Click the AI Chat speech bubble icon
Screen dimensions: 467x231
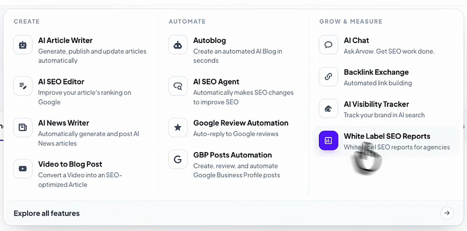pos(328,45)
